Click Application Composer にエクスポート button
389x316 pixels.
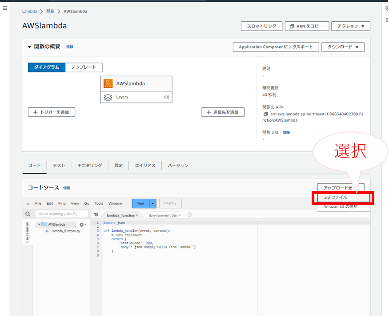point(276,47)
